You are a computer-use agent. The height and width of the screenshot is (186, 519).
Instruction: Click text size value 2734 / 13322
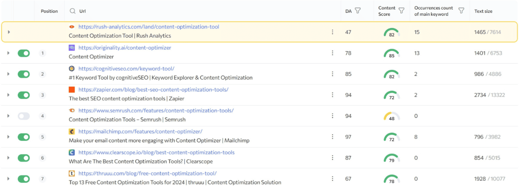click(x=489, y=95)
